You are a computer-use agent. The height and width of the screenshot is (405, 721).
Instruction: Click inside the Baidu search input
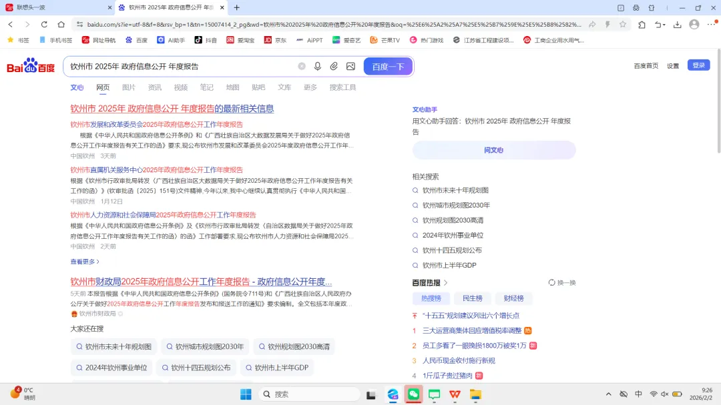[x=182, y=66]
